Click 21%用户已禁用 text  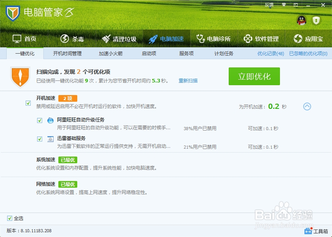pyautogui.click(x=200, y=147)
